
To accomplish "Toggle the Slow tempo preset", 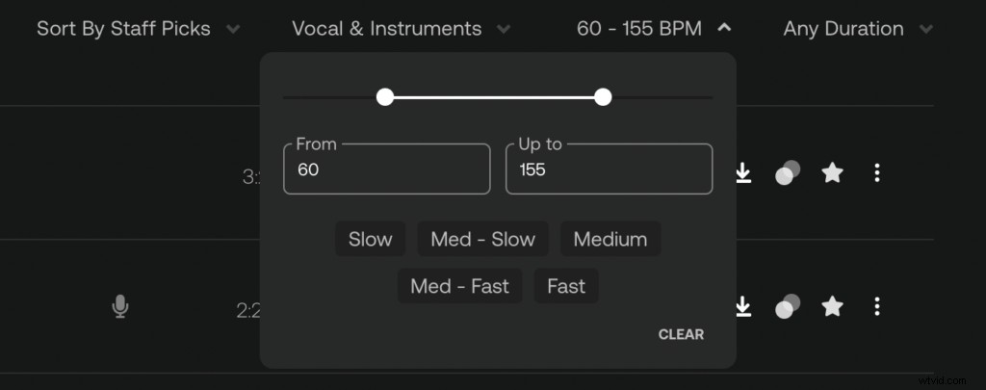I will pyautogui.click(x=371, y=239).
